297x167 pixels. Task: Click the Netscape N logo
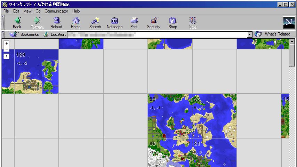click(x=289, y=23)
